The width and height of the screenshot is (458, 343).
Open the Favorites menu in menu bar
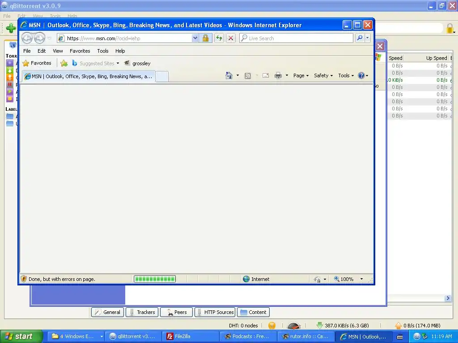click(x=80, y=51)
